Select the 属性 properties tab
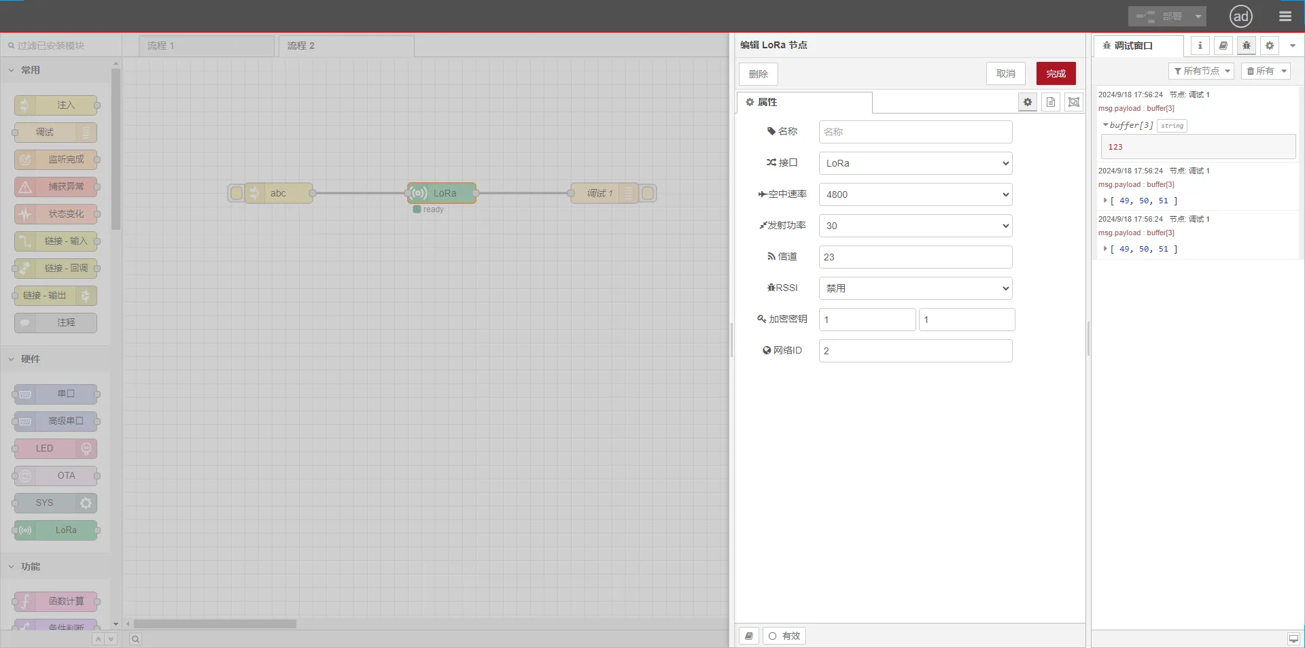1305x648 pixels. point(804,102)
